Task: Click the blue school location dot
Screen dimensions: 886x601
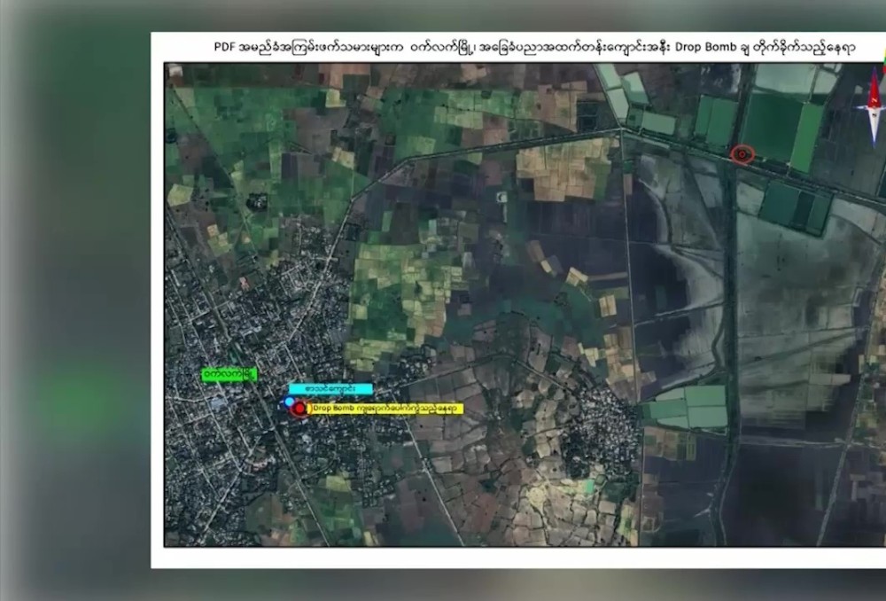Action: coord(290,402)
